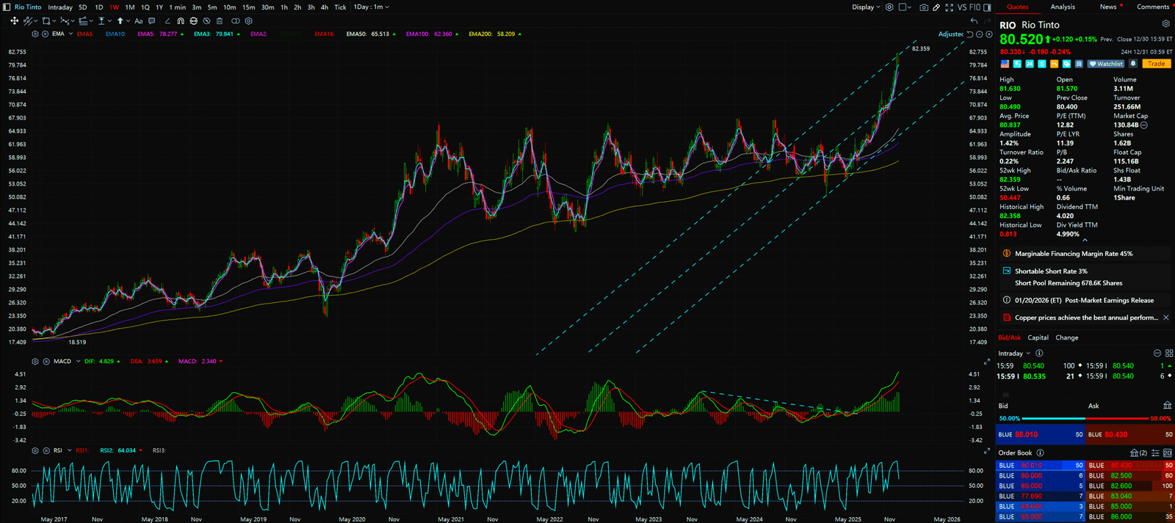The width and height of the screenshot is (1175, 523).
Task: Click the delete drawings trash icon
Action: [x=220, y=21]
